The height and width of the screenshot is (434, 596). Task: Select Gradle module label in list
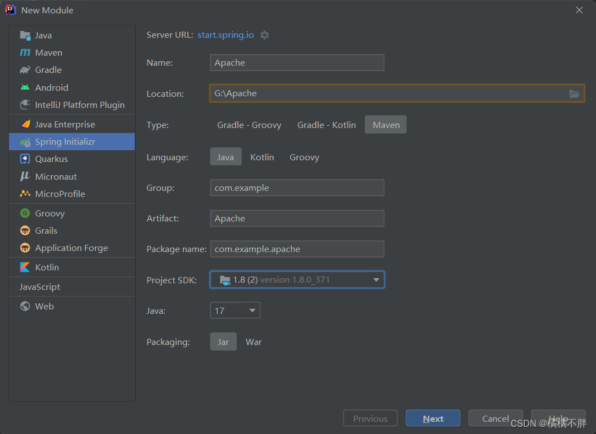click(x=48, y=70)
